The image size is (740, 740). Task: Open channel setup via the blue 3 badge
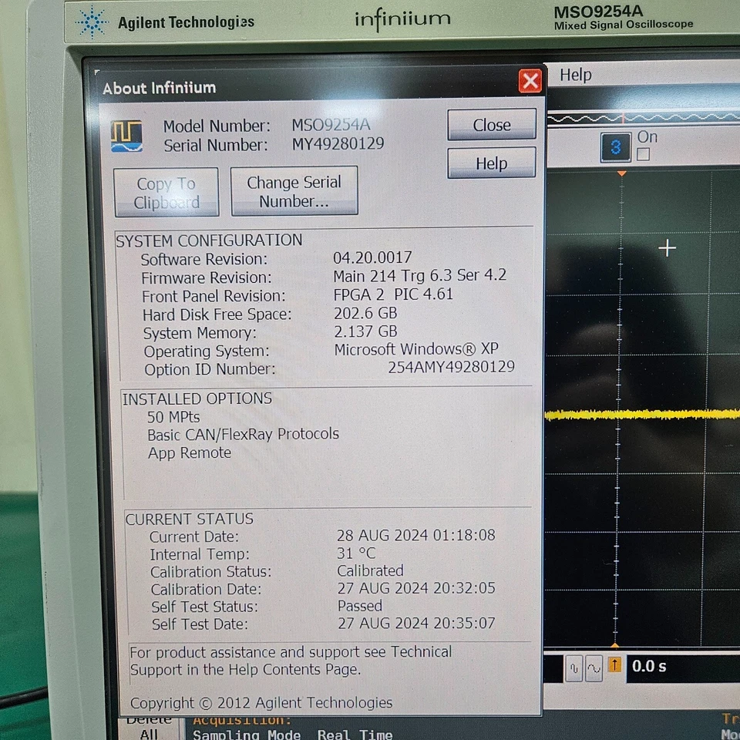[x=615, y=147]
